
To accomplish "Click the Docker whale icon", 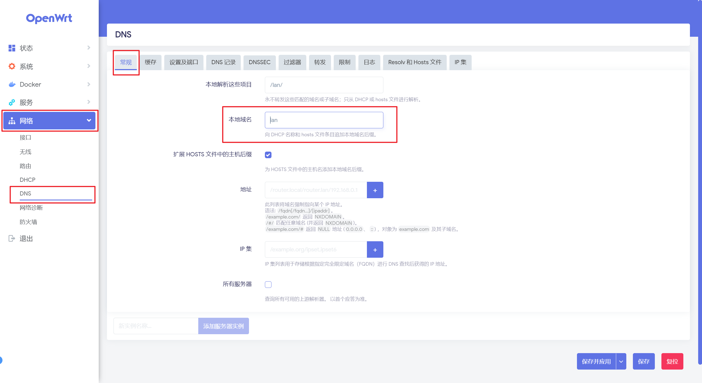I will (12, 84).
